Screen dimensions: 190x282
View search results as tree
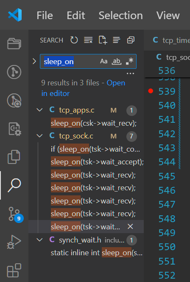[117, 40]
